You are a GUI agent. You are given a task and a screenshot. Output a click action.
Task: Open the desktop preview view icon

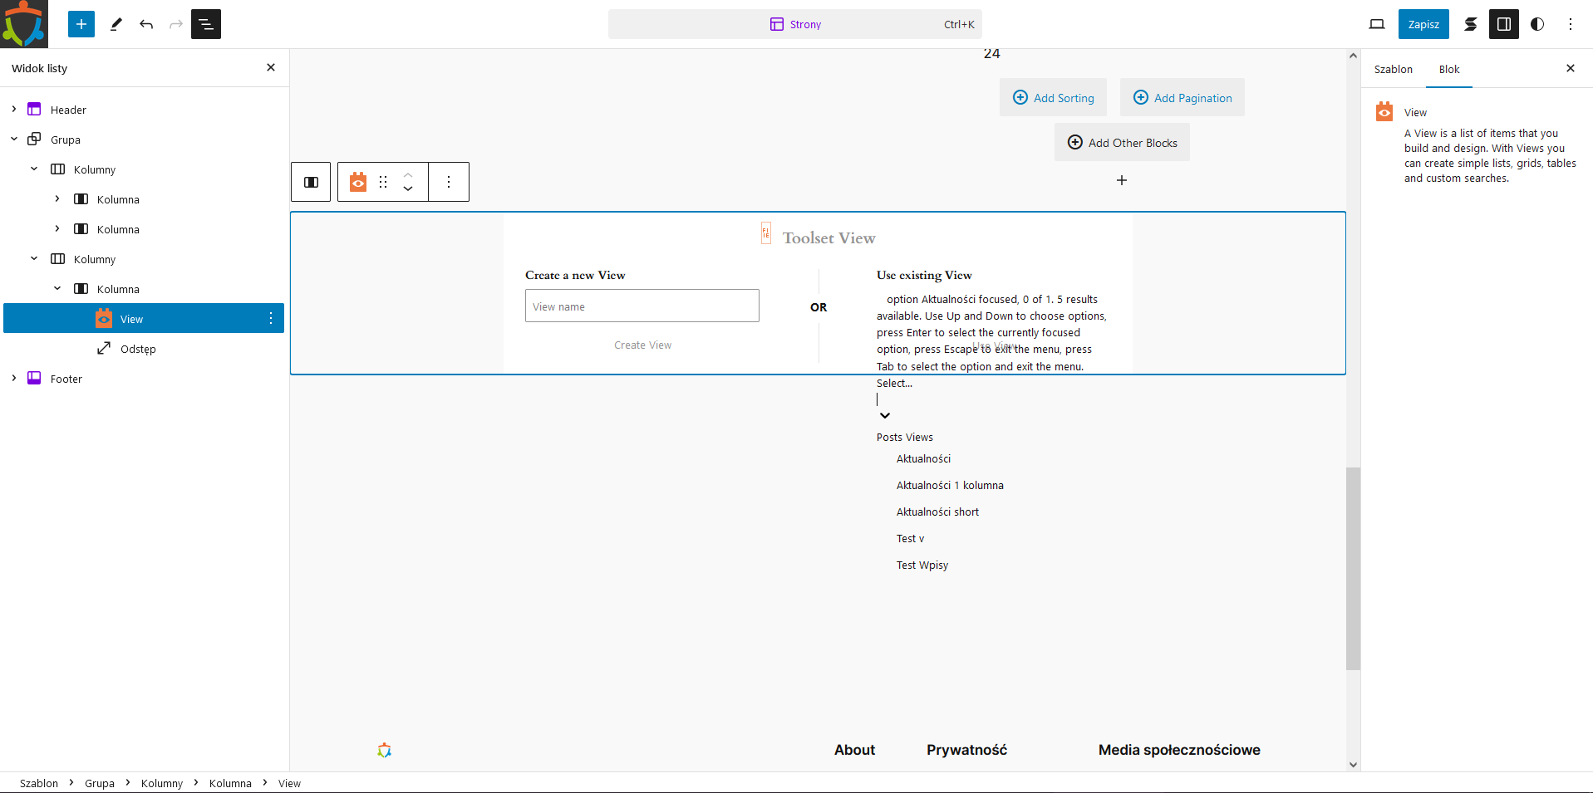point(1377,24)
